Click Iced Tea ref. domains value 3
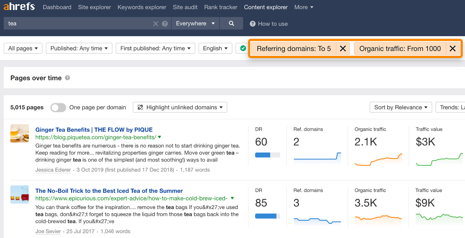 pyautogui.click(x=296, y=203)
